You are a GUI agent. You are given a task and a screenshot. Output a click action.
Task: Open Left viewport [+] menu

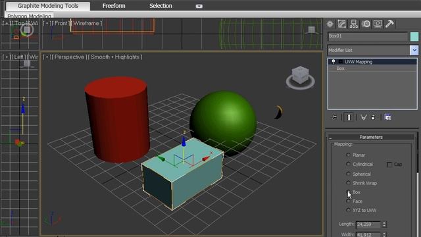coord(7,57)
